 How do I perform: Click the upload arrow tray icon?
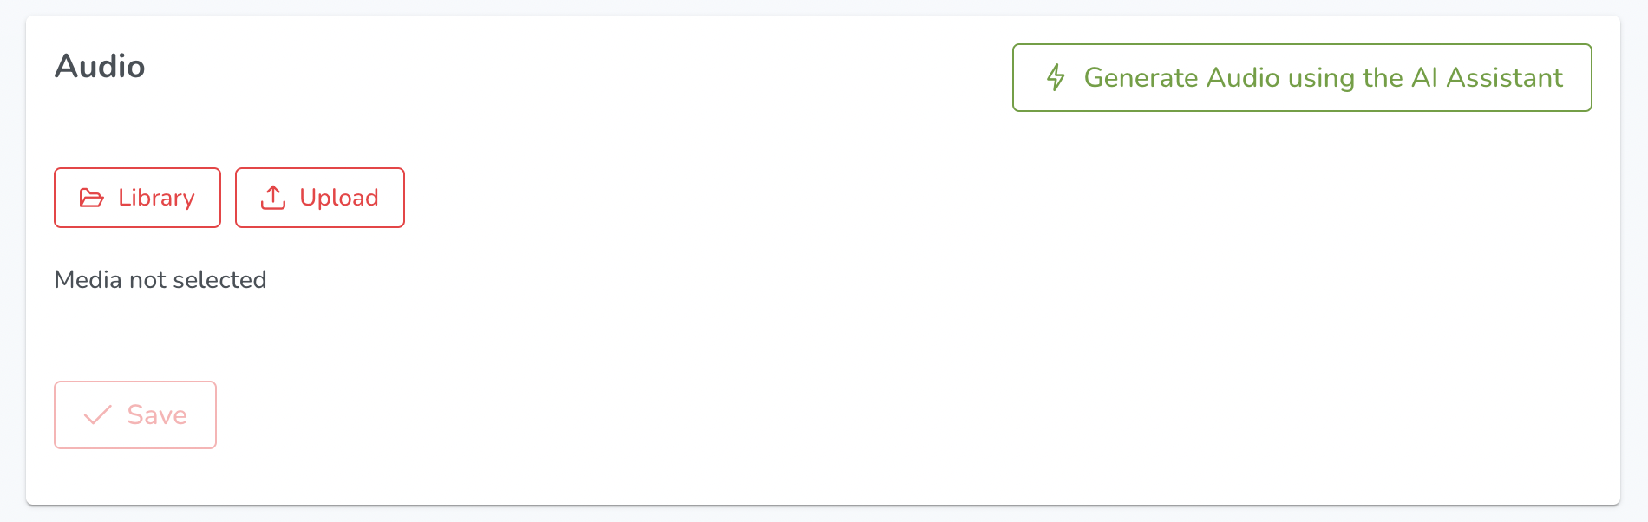(273, 198)
